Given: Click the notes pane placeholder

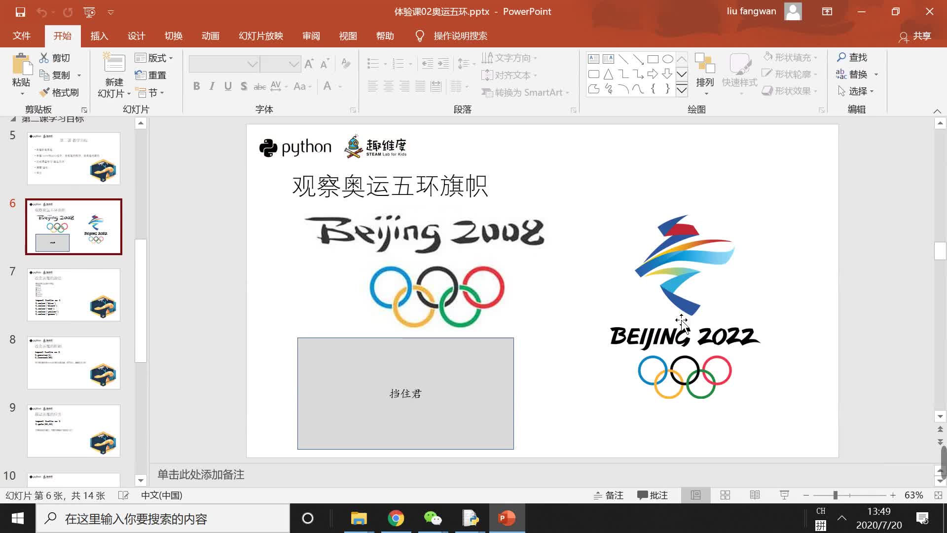Looking at the screenshot, I should [201, 475].
